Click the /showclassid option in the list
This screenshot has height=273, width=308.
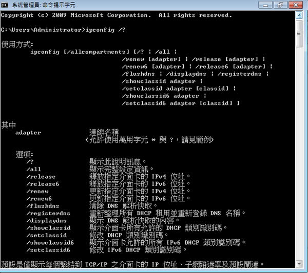[48, 228]
